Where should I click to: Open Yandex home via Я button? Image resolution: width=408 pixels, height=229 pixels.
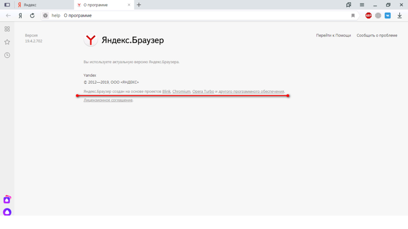(20, 16)
